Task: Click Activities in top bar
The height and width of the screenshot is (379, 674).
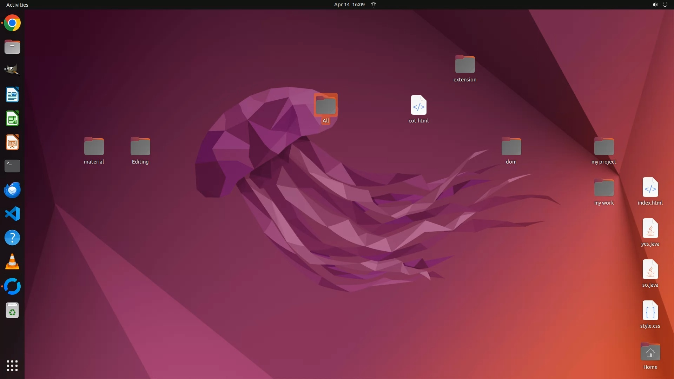Action: [x=17, y=5]
